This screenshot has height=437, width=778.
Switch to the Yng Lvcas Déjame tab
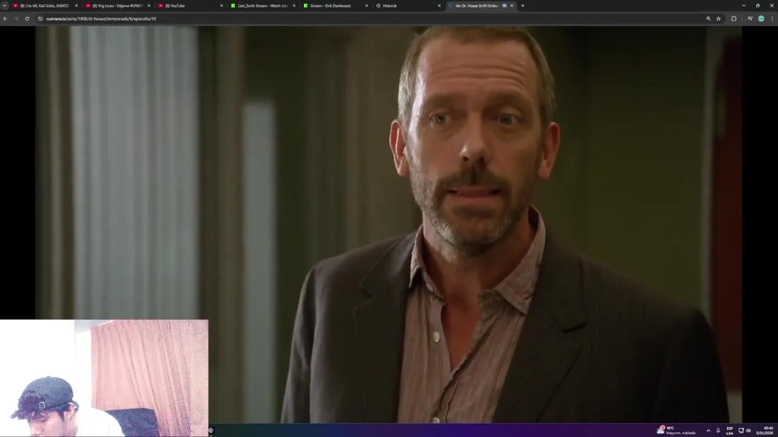(117, 5)
